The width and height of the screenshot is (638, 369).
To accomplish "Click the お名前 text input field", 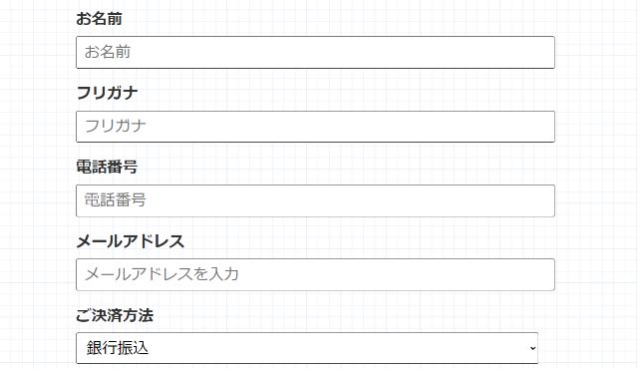I will point(315,52).
